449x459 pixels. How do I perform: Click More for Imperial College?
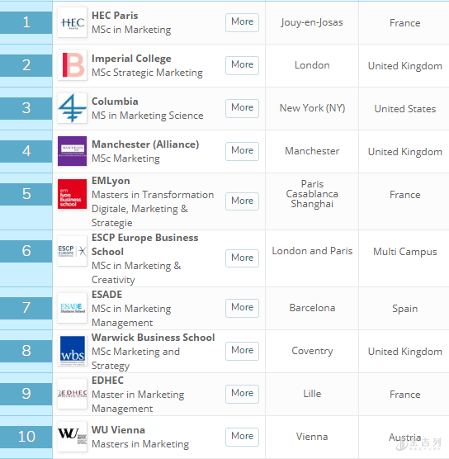[242, 65]
